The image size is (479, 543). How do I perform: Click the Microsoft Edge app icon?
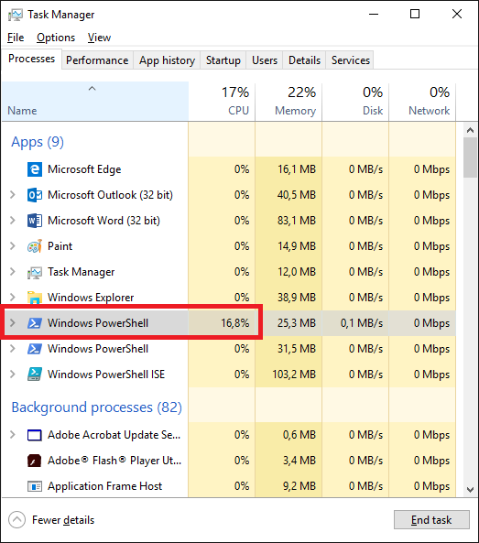pos(35,169)
